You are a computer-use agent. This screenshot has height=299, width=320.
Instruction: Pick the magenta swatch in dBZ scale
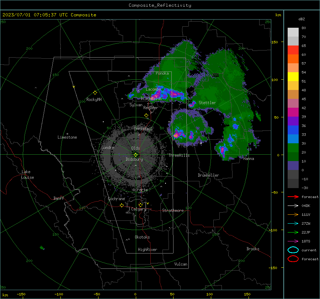pos(293,112)
